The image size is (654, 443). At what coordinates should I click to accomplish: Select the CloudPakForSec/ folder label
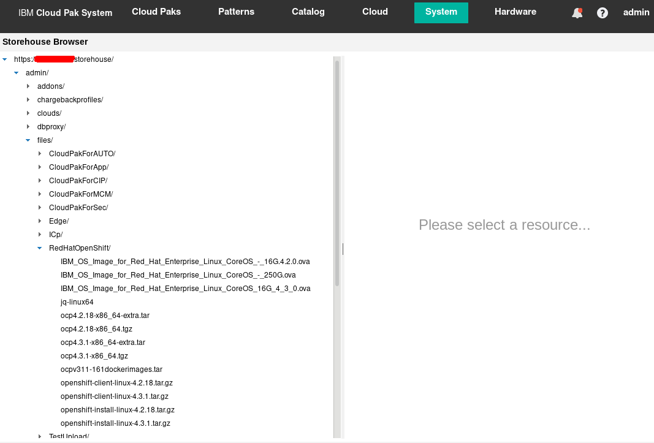(78, 207)
